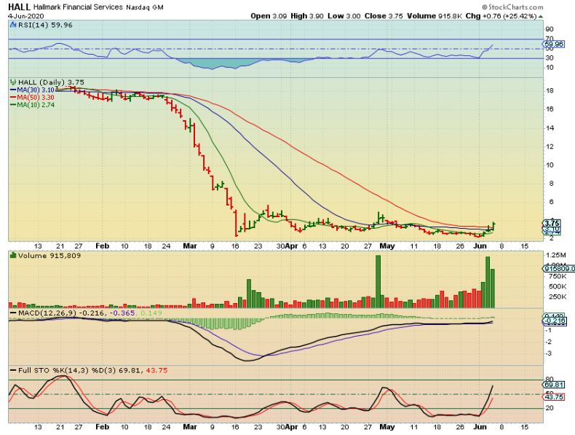Image resolution: width=575 pixels, height=435 pixels.
Task: Click the RSI(14) 59.96 panel label
Action: click(45, 26)
